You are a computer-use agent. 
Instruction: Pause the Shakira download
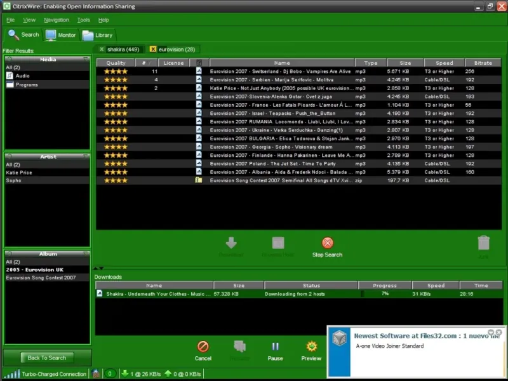[x=275, y=346]
